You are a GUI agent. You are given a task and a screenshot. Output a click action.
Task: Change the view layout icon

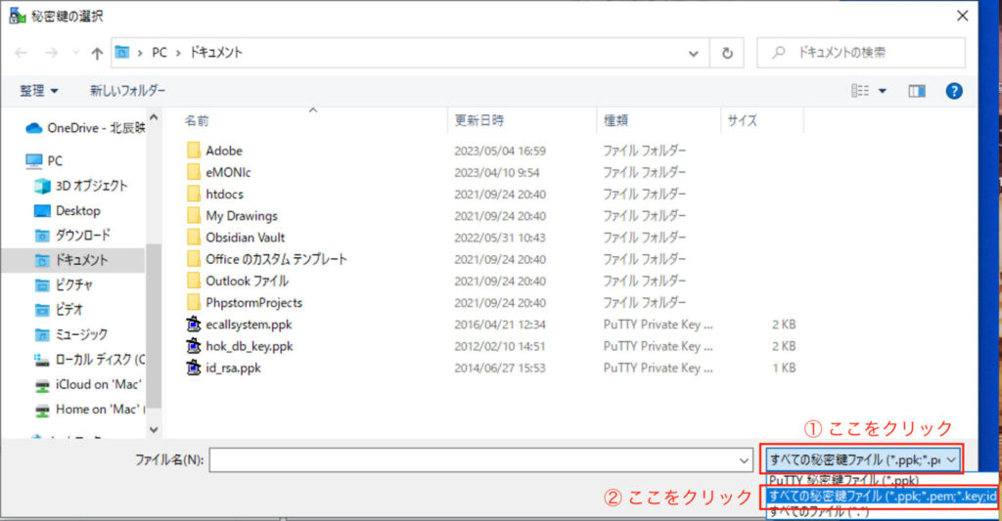coord(859,91)
